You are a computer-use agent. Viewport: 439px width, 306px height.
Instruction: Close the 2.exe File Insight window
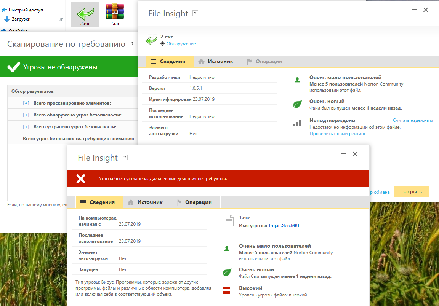(x=426, y=10)
